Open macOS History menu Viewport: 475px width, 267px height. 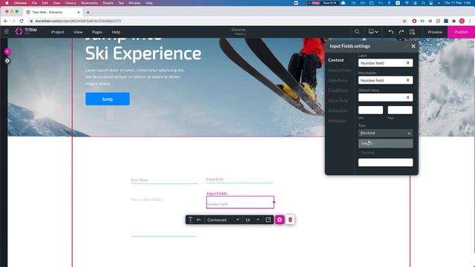coord(71,3)
